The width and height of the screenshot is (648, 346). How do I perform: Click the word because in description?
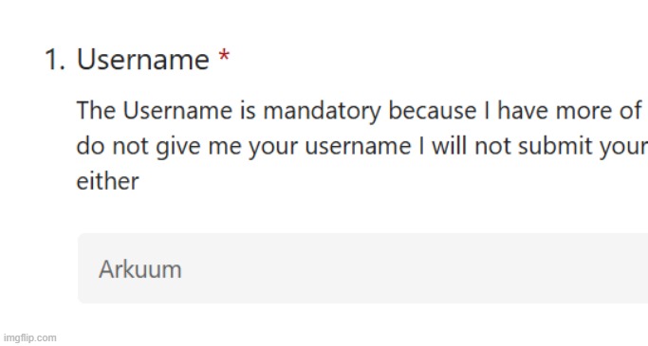click(433, 111)
